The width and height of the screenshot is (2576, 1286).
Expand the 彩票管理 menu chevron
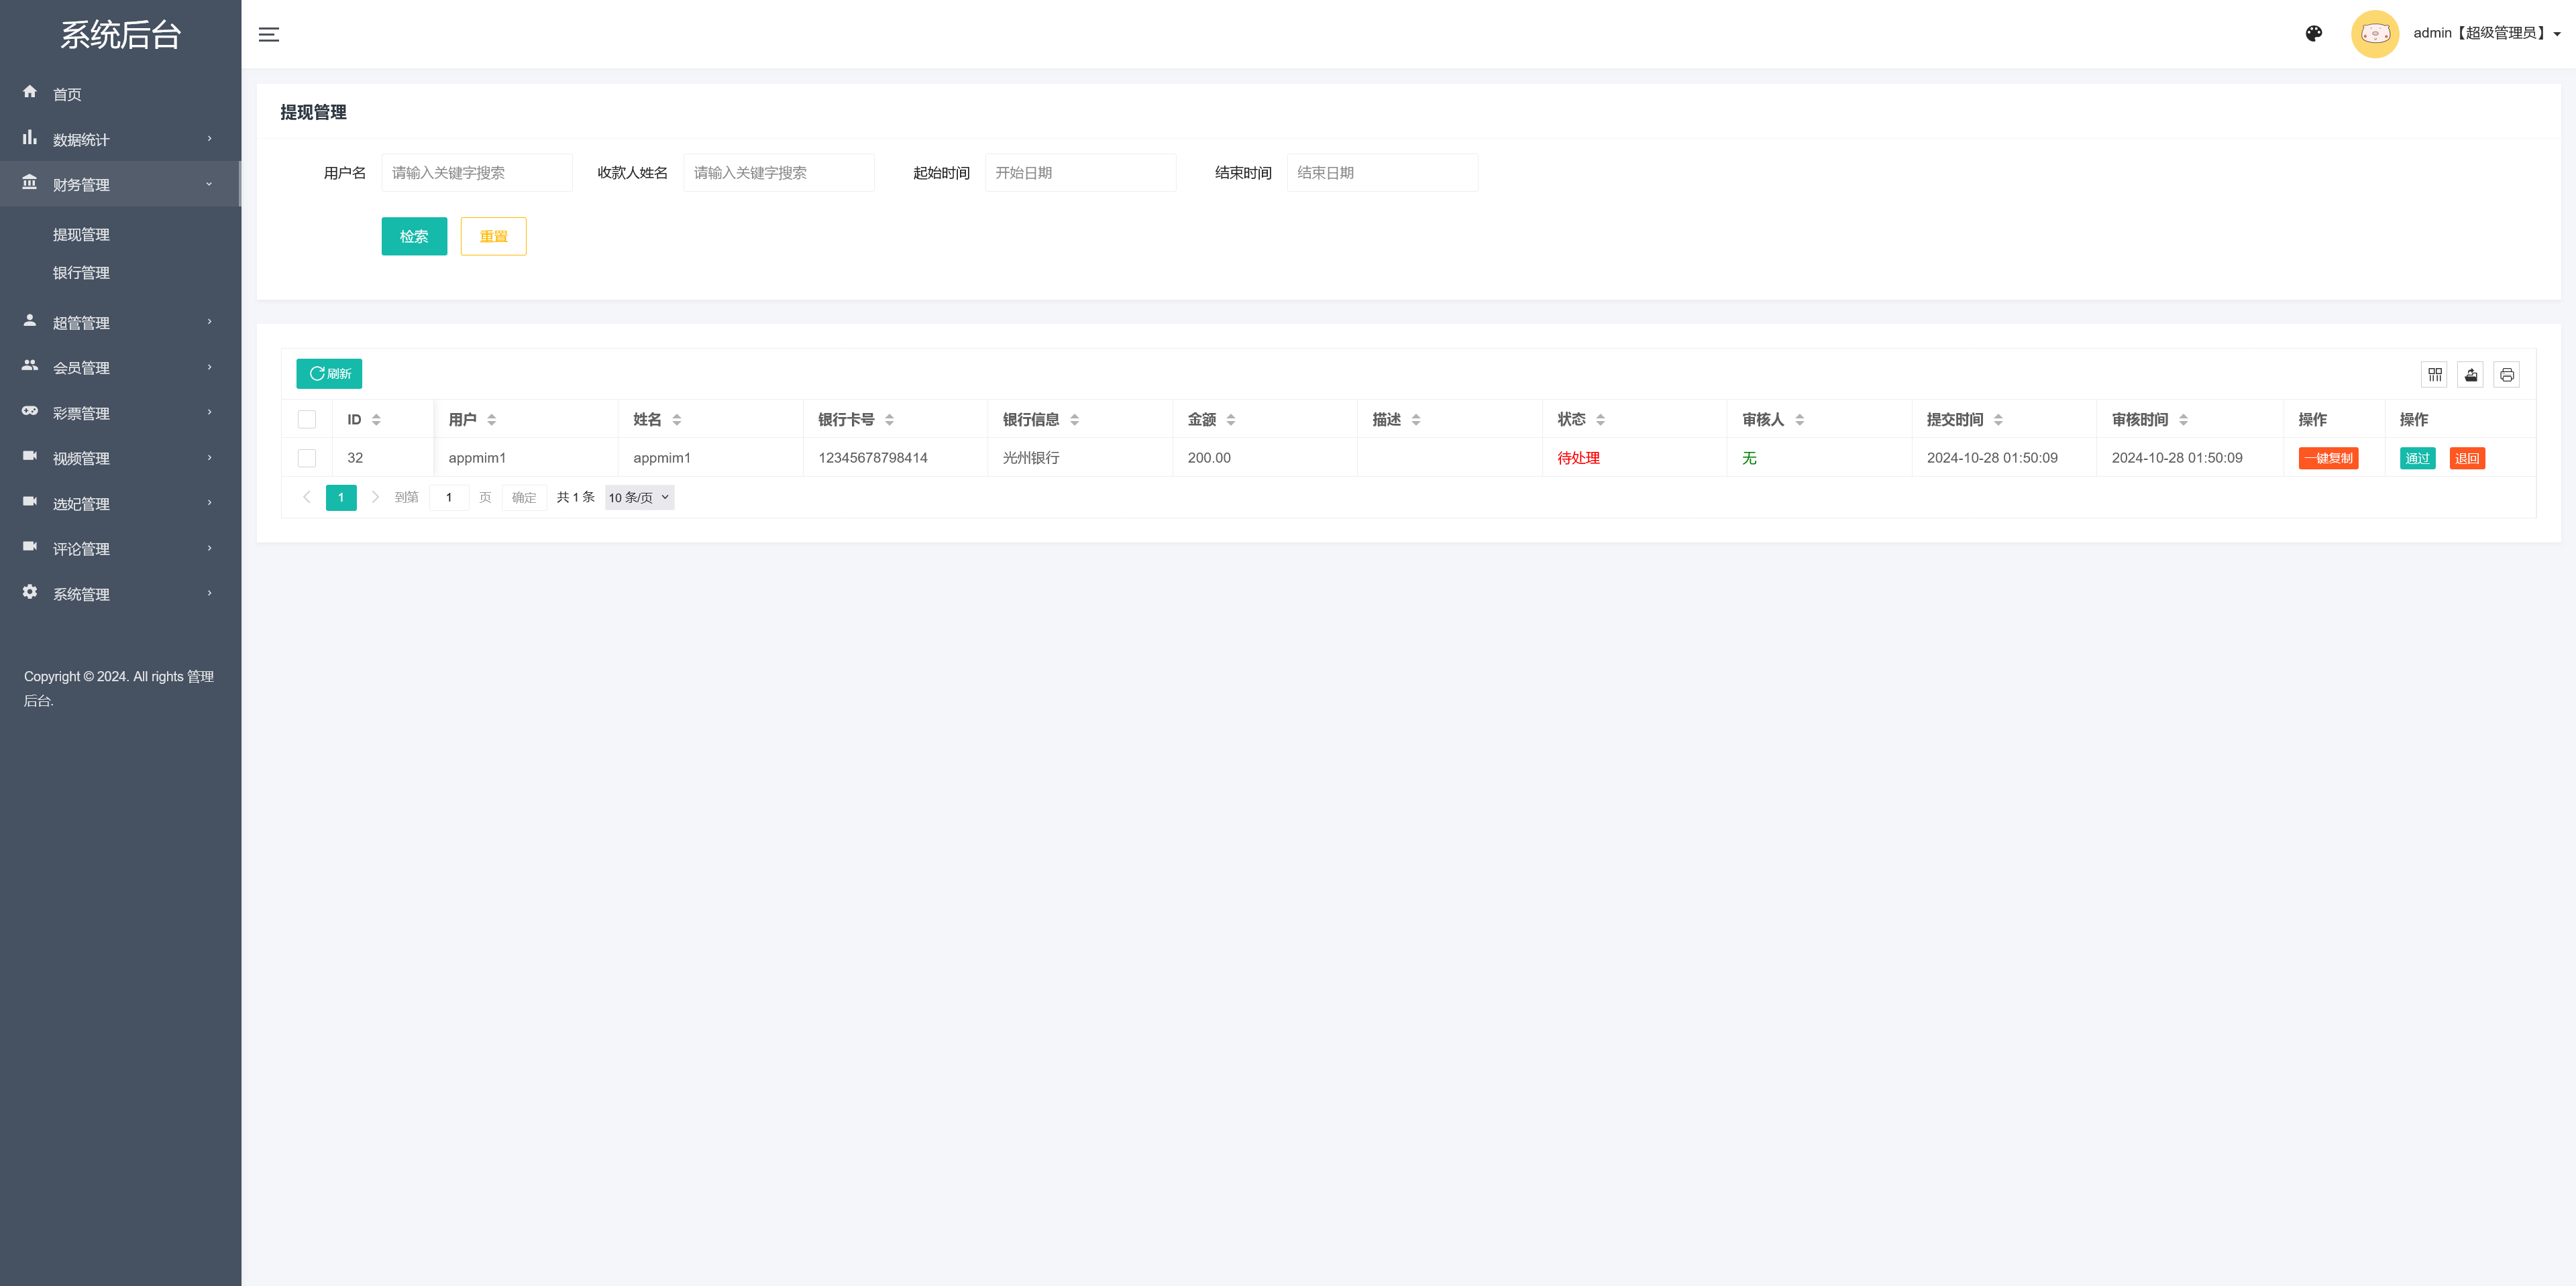(209, 412)
